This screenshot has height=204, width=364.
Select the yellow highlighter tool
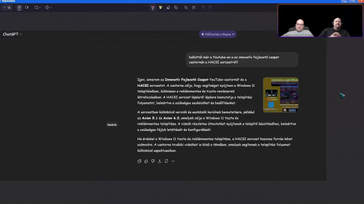tap(160, 7)
